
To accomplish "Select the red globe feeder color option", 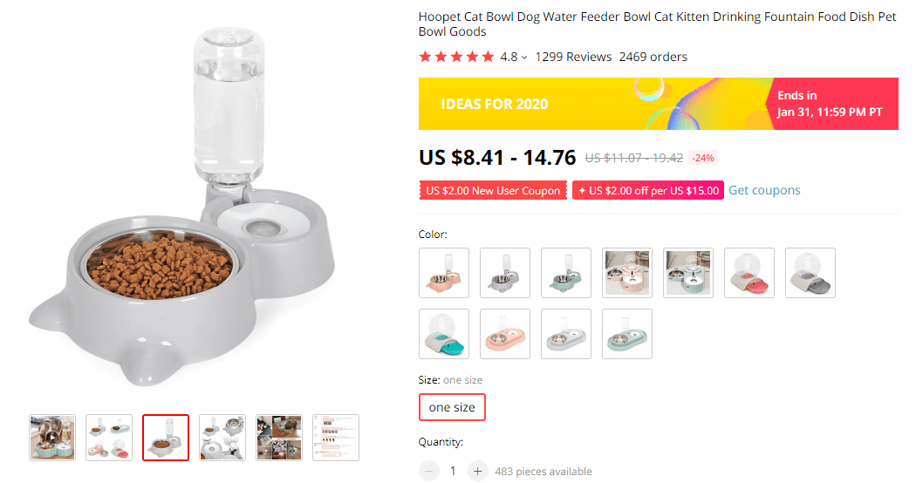I will pos(749,273).
